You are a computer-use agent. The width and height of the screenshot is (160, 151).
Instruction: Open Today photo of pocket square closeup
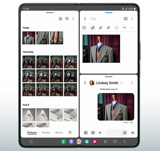(43, 38)
